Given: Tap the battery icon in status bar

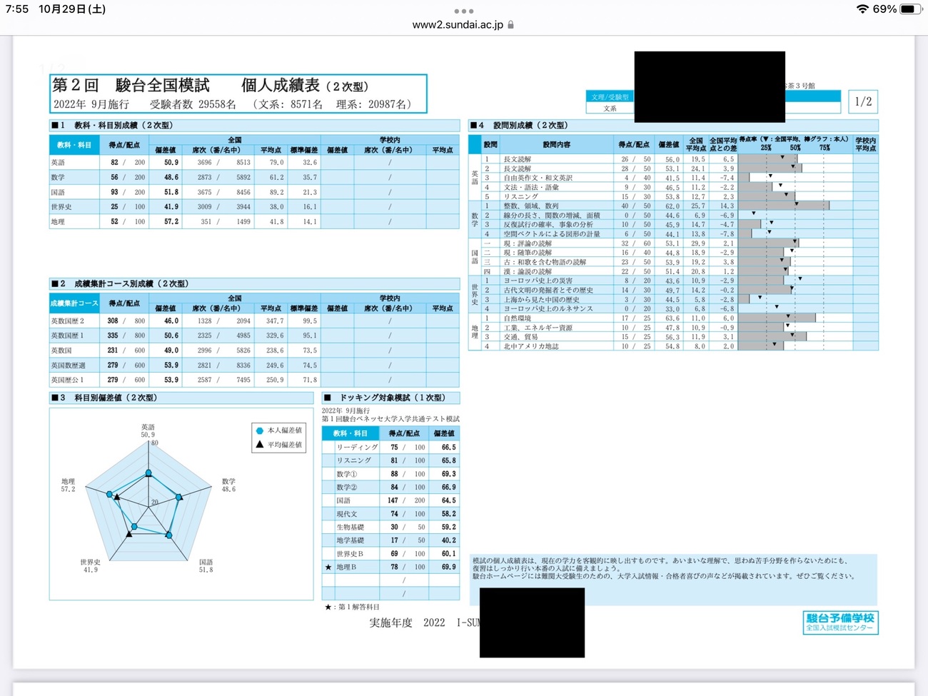Looking at the screenshot, I should 911,9.
